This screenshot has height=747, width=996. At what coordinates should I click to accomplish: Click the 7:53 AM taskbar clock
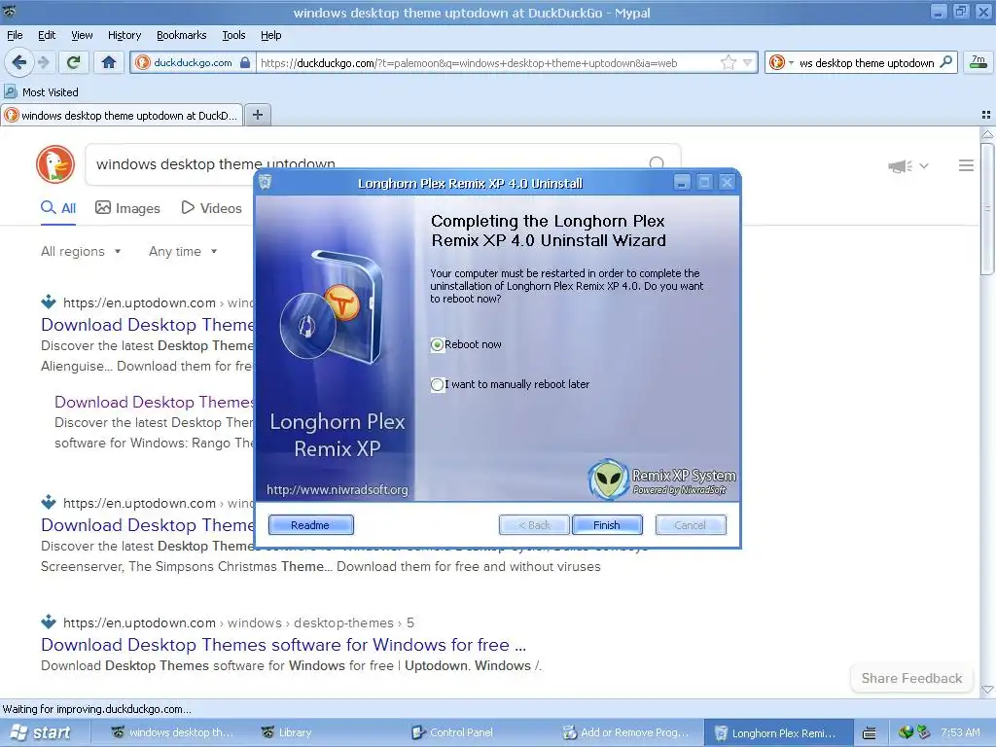click(960, 732)
